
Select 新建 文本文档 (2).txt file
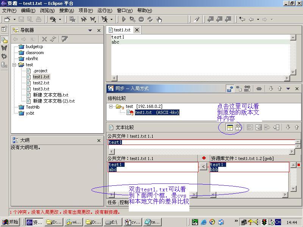point(54,101)
